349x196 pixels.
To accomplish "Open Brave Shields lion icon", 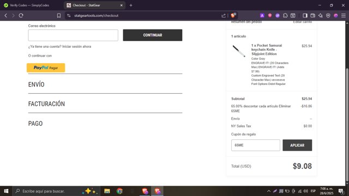I will pyautogui.click(x=233, y=15).
